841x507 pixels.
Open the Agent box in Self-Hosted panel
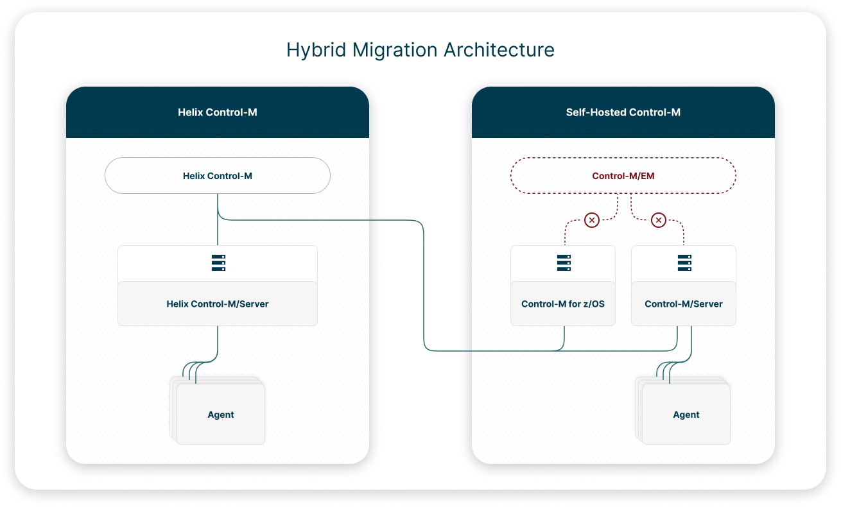pyautogui.click(x=686, y=415)
